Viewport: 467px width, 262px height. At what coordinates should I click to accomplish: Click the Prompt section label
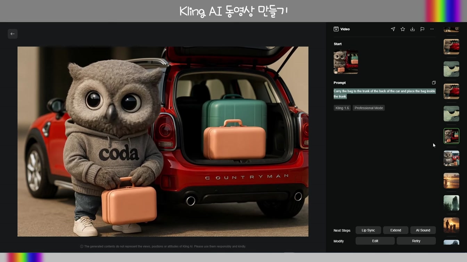pyautogui.click(x=340, y=83)
